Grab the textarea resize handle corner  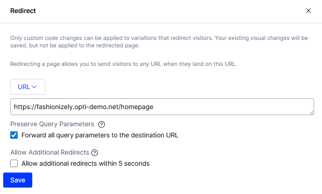(311, 112)
